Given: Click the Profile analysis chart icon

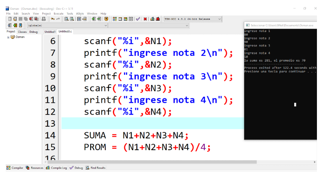Looking at the screenshot, I should pyautogui.click(x=152, y=19).
